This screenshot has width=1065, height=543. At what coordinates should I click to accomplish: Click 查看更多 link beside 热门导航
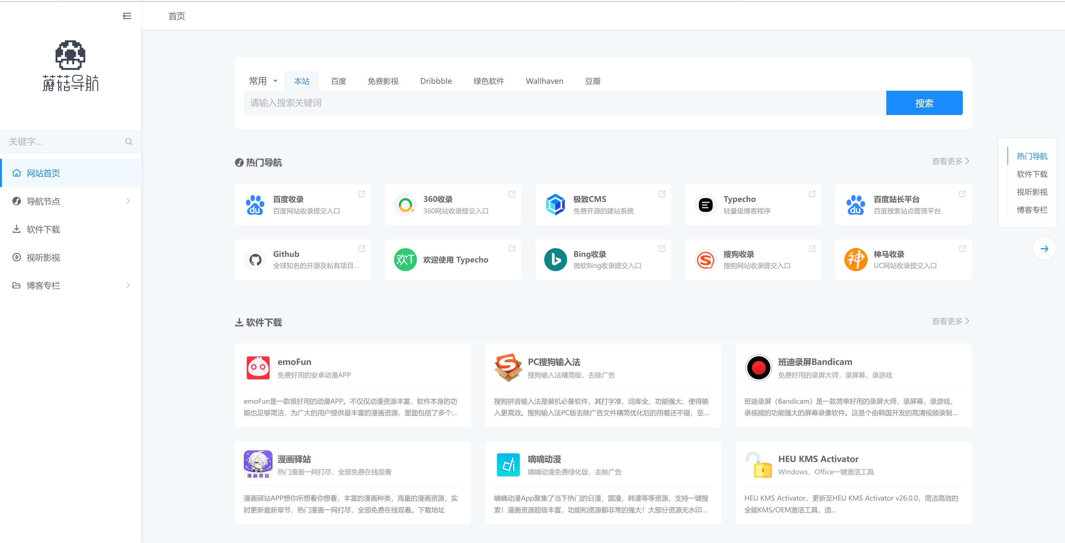[x=950, y=161]
